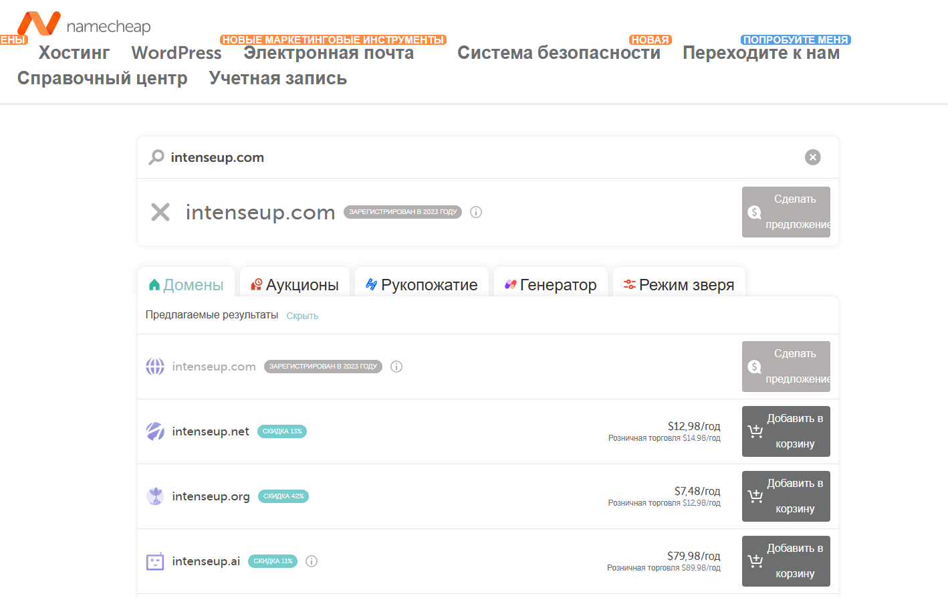948x598 pixels.
Task: Click the НОВАЯ badge above Система безопасности
Action: click(650, 40)
